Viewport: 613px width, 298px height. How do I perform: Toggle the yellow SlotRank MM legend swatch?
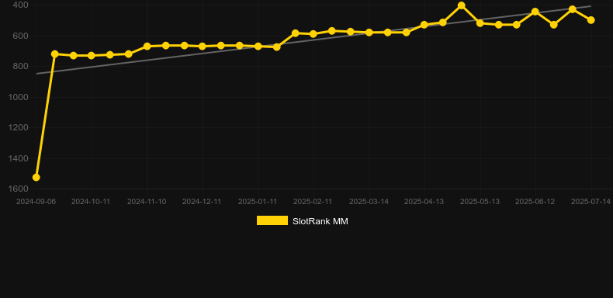(x=272, y=220)
